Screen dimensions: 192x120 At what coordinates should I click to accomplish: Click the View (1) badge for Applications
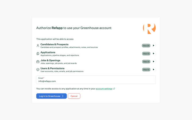pyautogui.click(x=146, y=54)
